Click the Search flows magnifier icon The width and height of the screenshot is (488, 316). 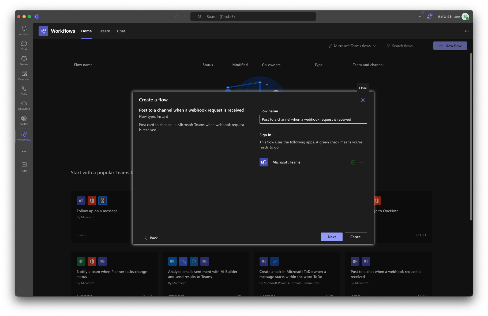click(x=388, y=46)
